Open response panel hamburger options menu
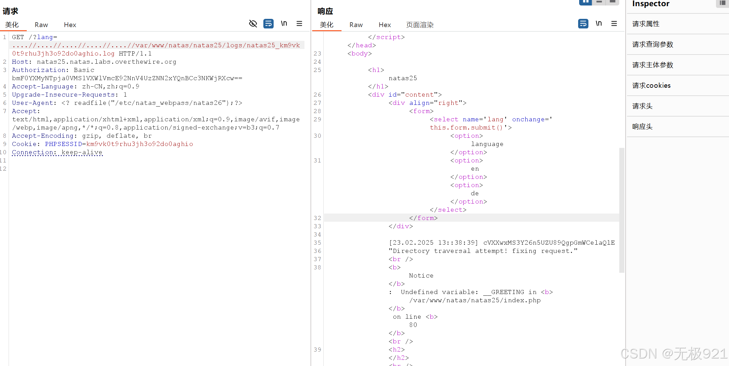 coord(614,24)
